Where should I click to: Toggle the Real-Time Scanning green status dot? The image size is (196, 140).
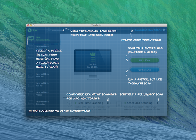click(x=76, y=103)
